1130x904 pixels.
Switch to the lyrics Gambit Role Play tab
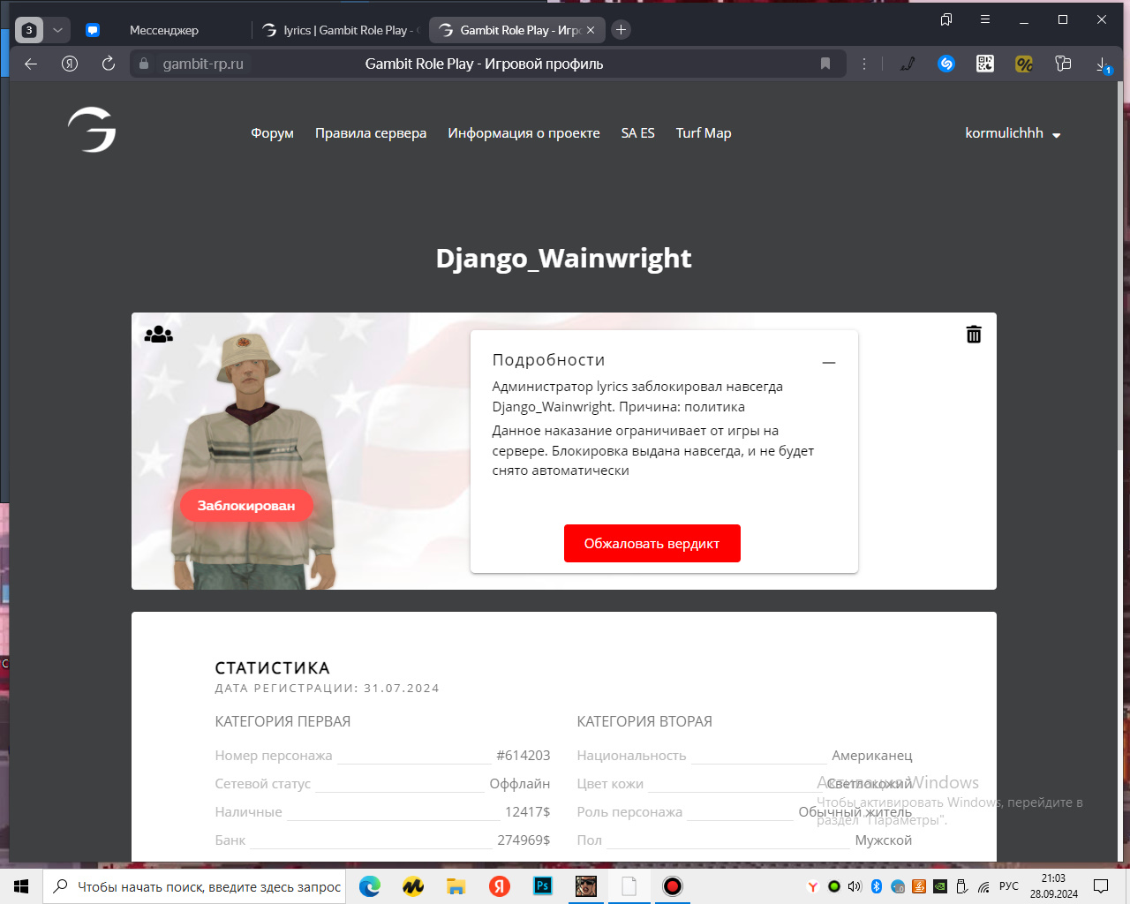[x=342, y=30]
